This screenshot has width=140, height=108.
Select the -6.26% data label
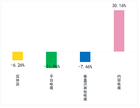coord(18,65)
